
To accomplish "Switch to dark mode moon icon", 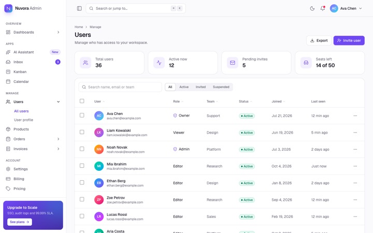I will click(312, 8).
